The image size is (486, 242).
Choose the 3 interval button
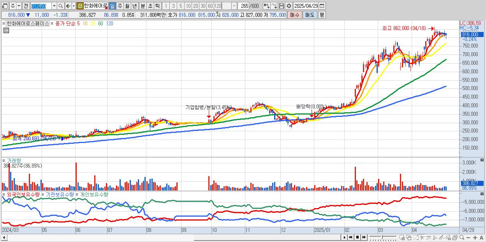coord(173,6)
